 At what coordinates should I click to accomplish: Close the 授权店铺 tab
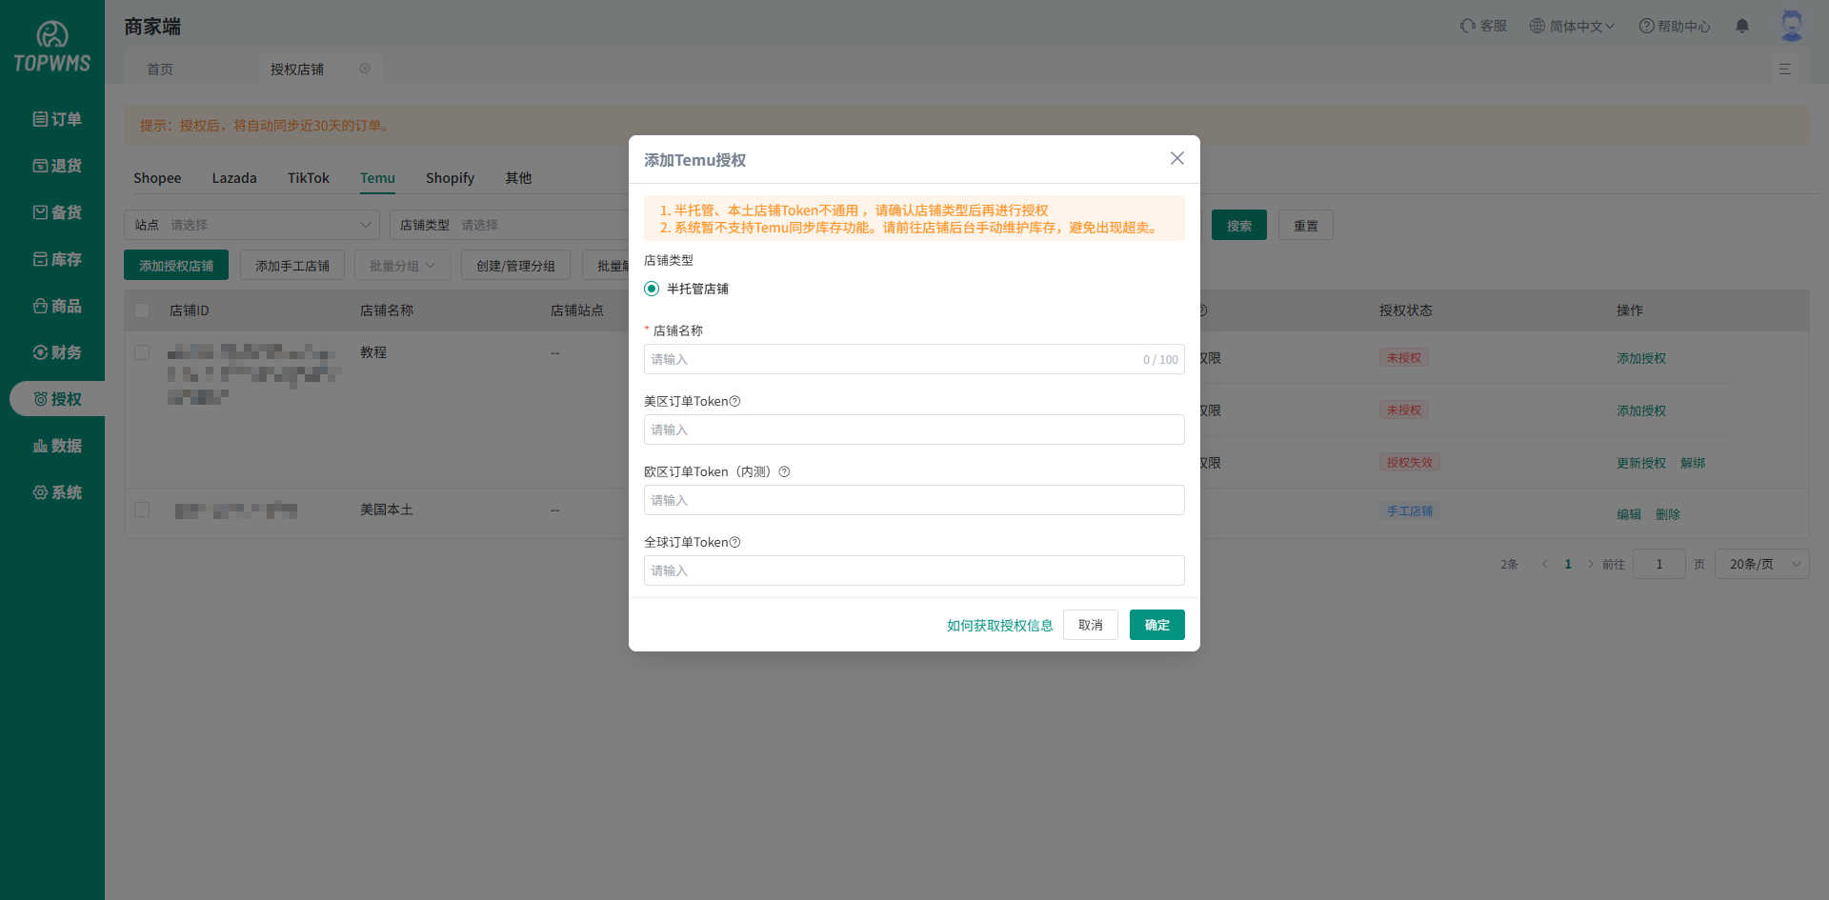(365, 69)
